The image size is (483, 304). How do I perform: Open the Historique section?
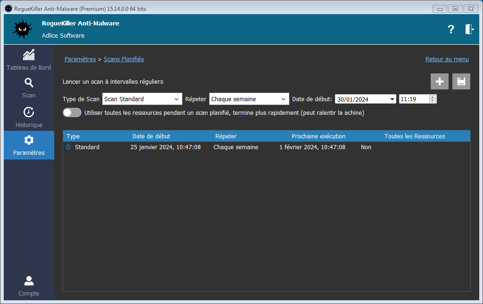(x=29, y=117)
